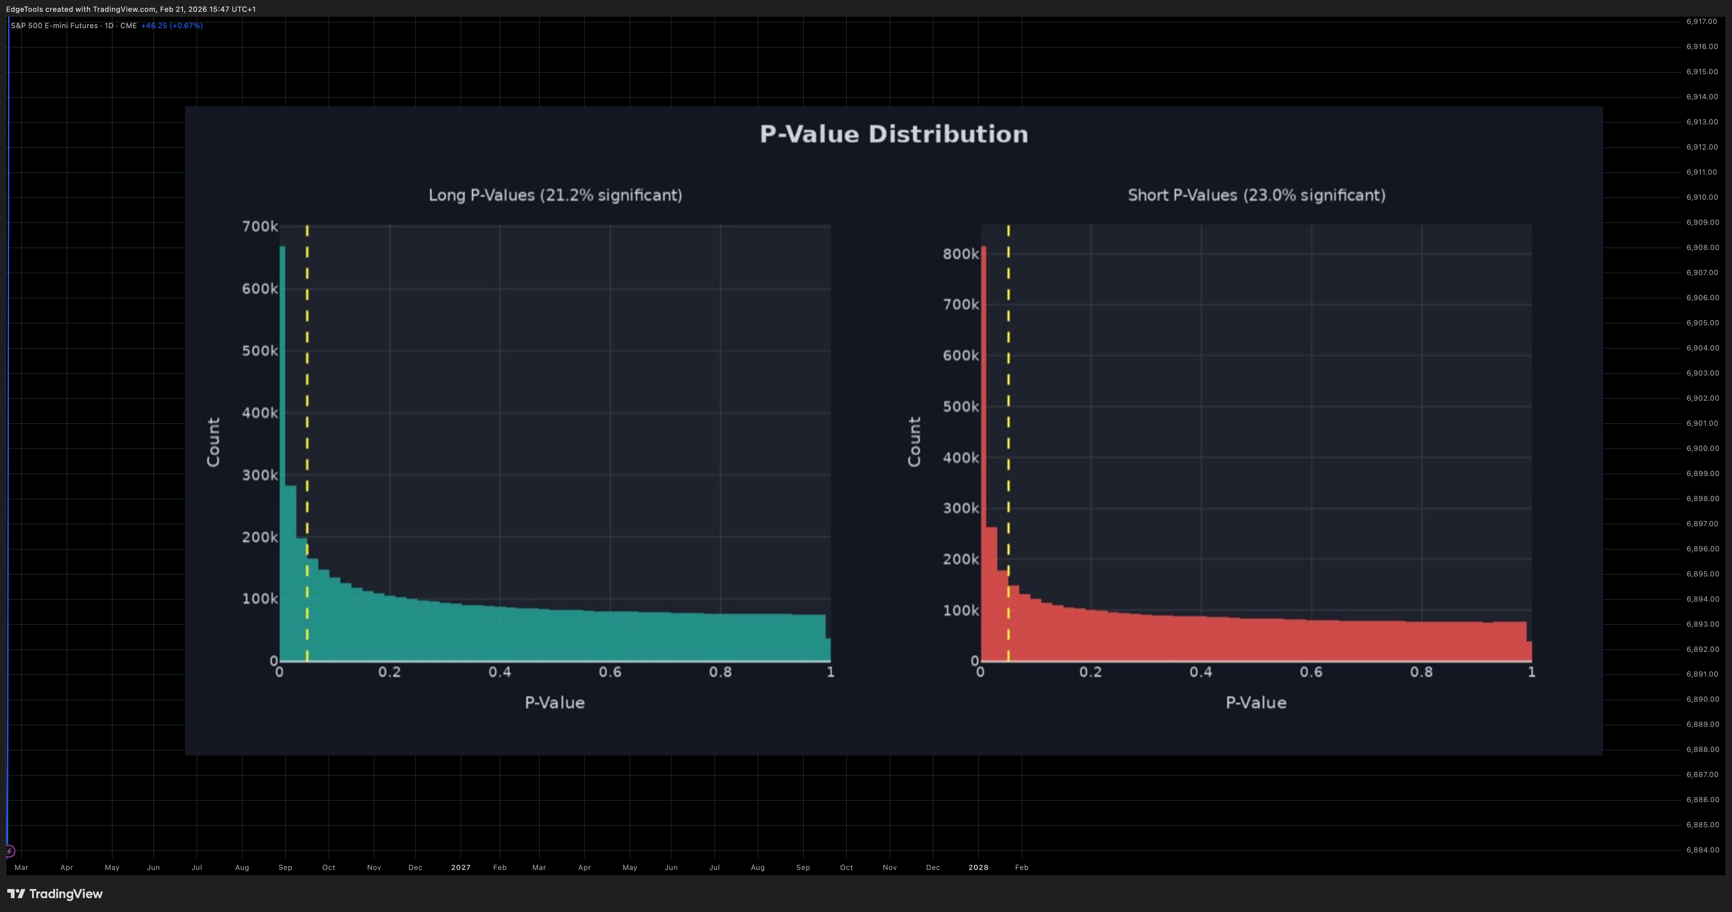Click the tallest teal bar in the Long P-Values histogram
1732x912 pixels.
click(x=283, y=453)
